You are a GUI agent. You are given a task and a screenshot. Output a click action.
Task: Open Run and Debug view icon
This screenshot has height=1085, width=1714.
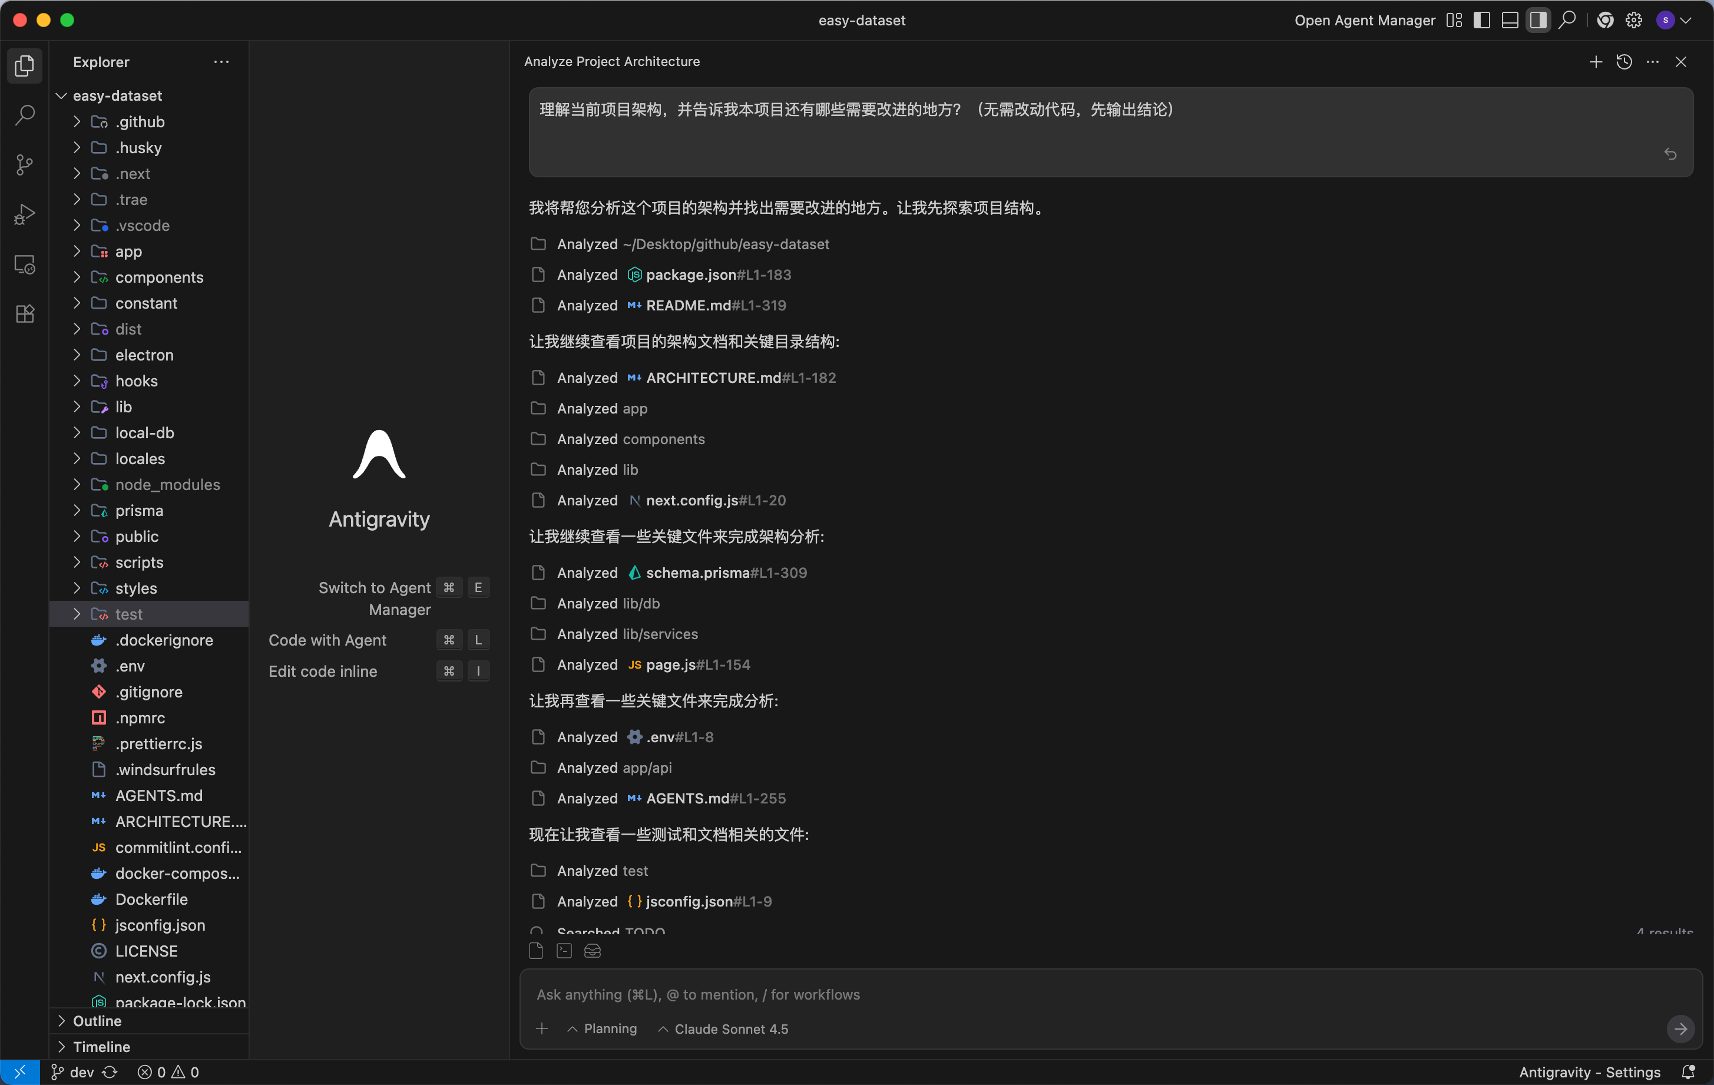25,214
